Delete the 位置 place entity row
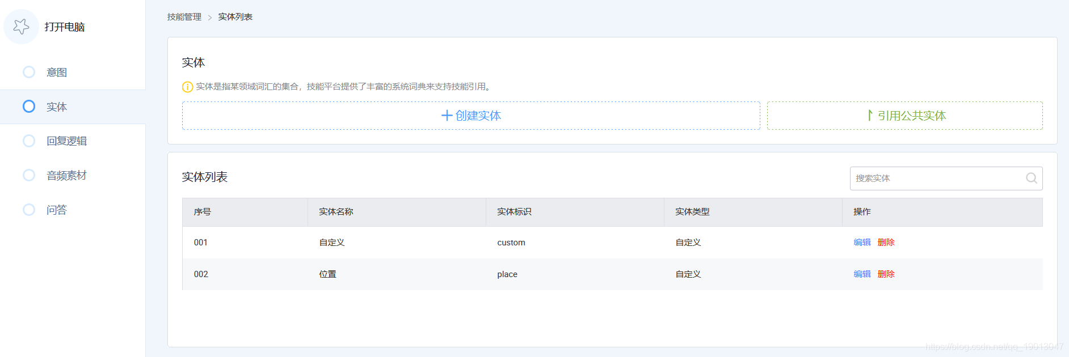This screenshot has width=1069, height=357. pyautogui.click(x=886, y=274)
